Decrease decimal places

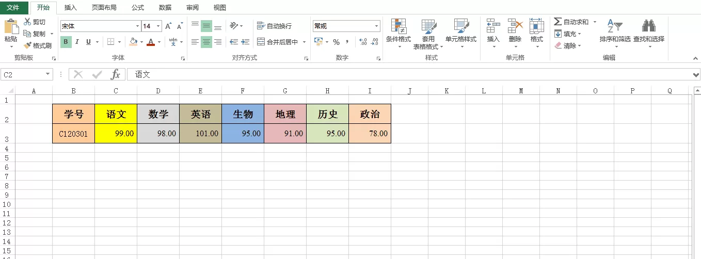375,42
